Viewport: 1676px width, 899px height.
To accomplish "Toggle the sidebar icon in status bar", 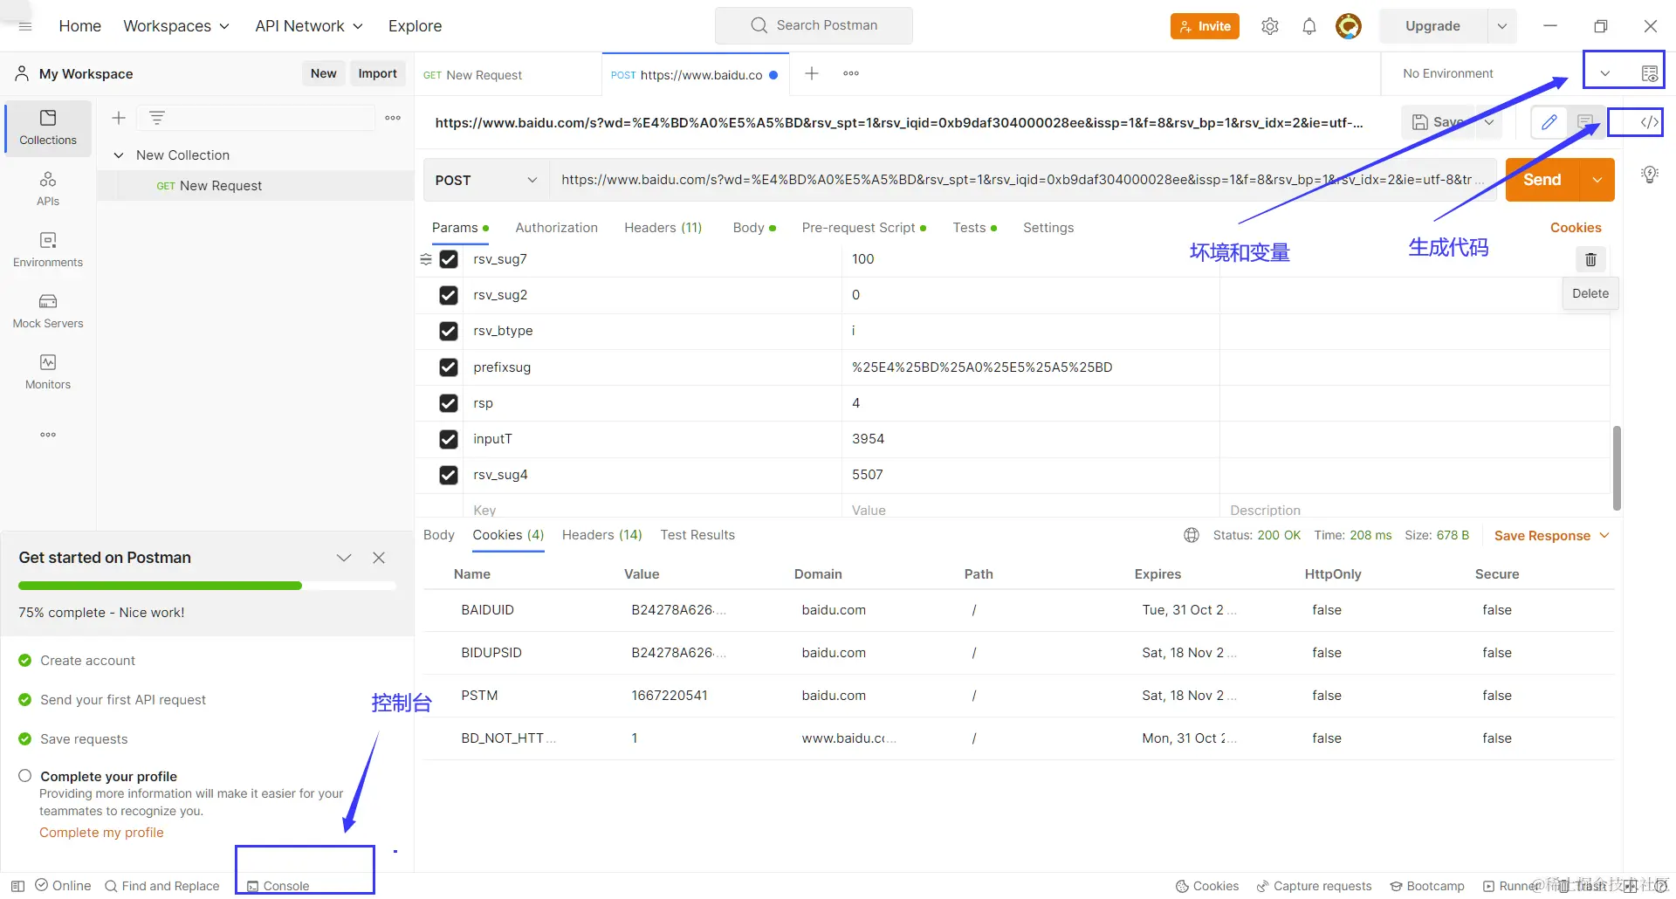I will [17, 886].
